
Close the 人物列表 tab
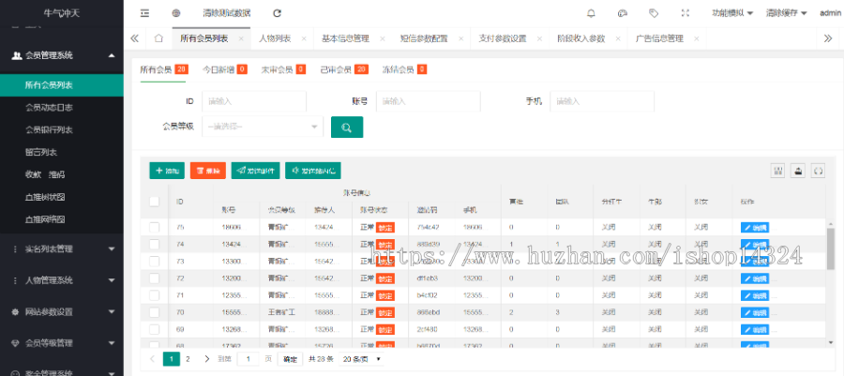(x=304, y=38)
